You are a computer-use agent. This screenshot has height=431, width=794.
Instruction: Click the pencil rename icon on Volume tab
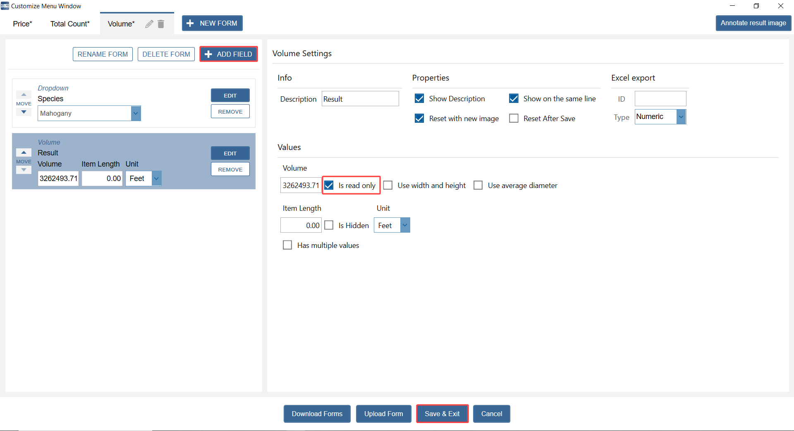pyautogui.click(x=149, y=24)
